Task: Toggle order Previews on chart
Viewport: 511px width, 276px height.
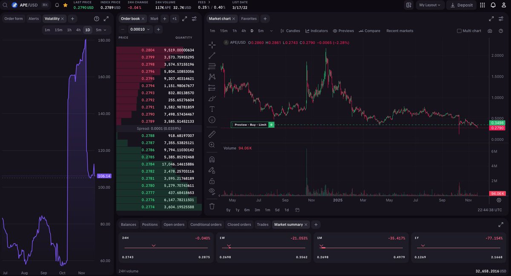Action: (343, 31)
